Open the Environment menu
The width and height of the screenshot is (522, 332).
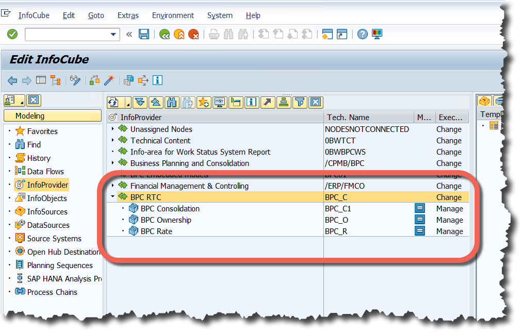173,15
